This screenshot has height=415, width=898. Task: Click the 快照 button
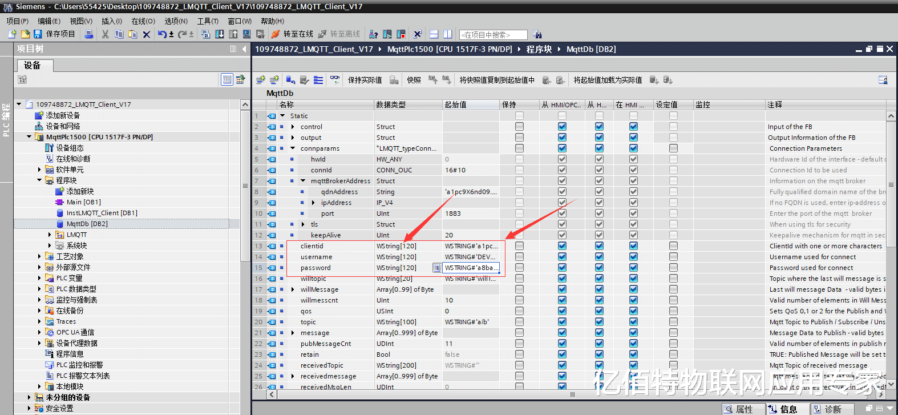414,80
